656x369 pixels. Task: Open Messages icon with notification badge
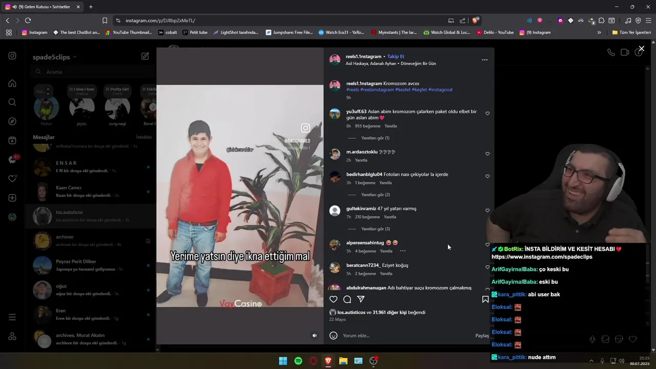(x=12, y=159)
